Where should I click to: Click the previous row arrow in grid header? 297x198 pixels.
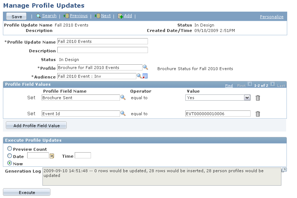pos(250,84)
